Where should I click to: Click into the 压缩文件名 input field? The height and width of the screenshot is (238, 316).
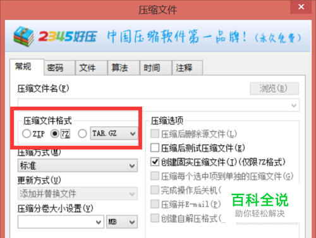[x=159, y=105]
